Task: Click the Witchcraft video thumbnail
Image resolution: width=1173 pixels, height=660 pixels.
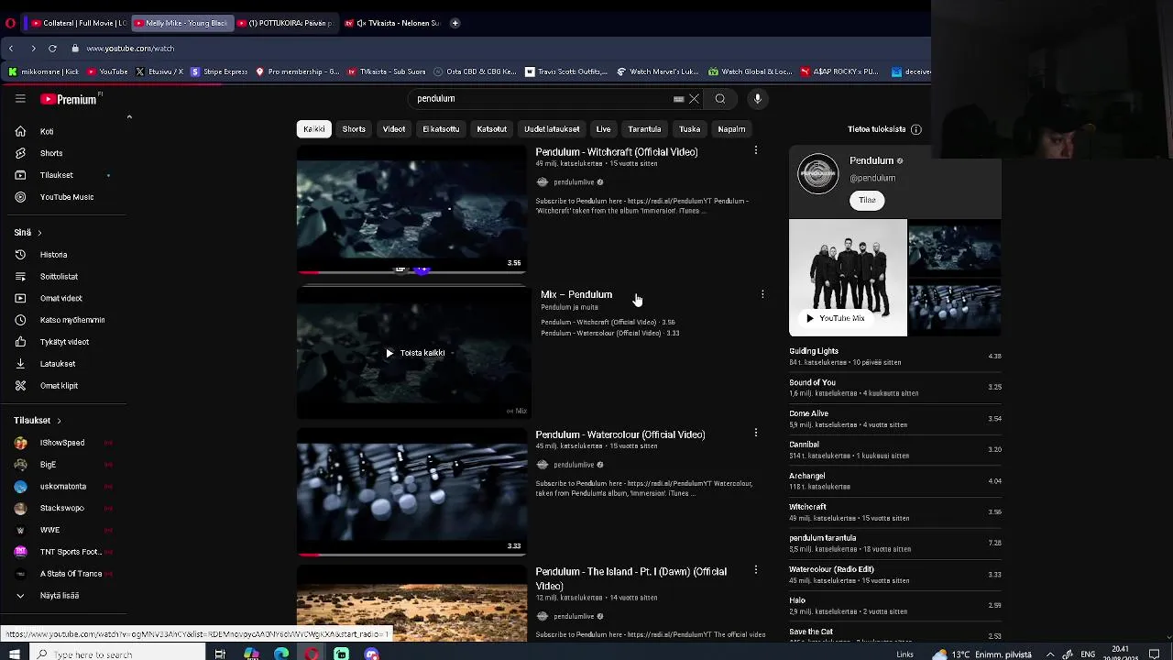Action: [411, 210]
